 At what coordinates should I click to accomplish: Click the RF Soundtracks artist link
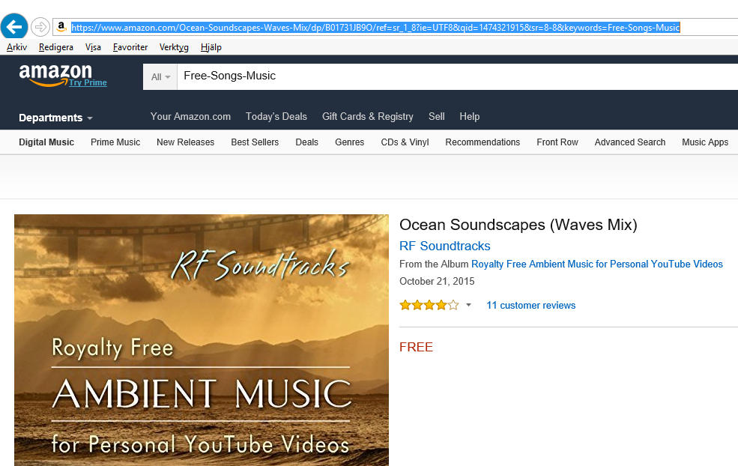pyautogui.click(x=445, y=246)
